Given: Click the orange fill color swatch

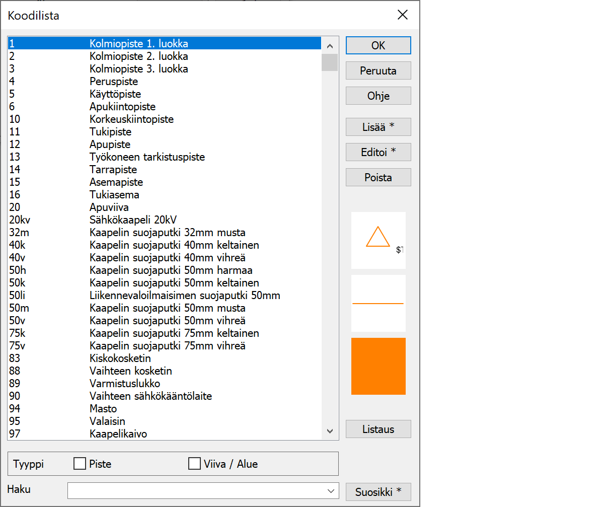Looking at the screenshot, I should tap(378, 366).
